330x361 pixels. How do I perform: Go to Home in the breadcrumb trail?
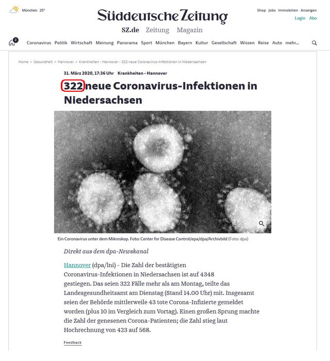tap(23, 62)
